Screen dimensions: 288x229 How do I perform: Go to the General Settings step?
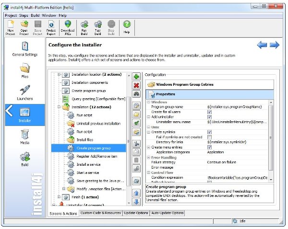click(x=25, y=49)
